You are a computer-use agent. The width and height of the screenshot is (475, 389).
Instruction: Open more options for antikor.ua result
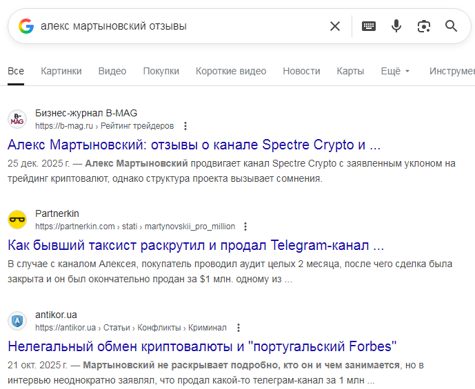click(238, 328)
